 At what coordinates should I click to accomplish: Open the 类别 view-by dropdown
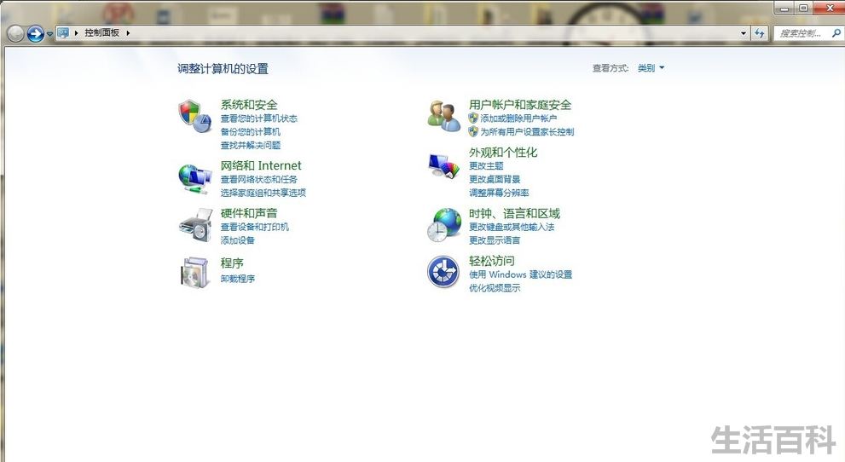[x=651, y=68]
